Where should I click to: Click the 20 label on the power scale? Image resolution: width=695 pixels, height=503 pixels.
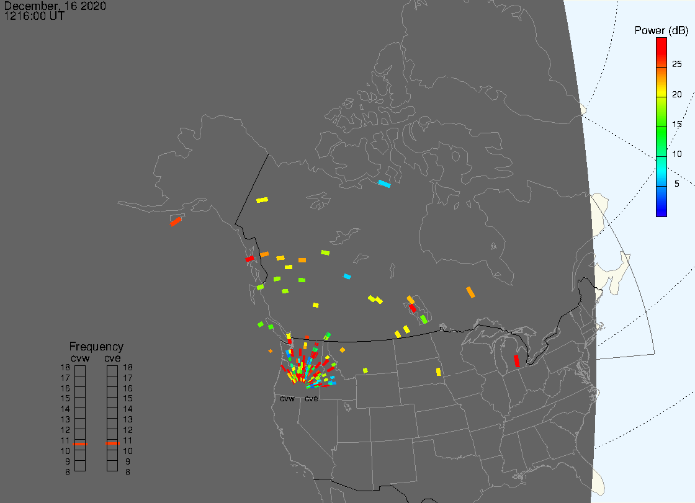pyautogui.click(x=676, y=94)
